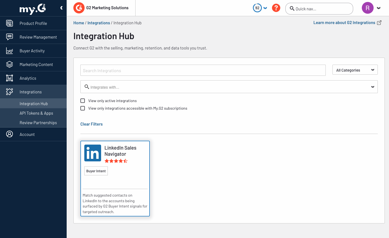Click the Clear Filters link
Viewport: 389px width, 238px height.
91,124
